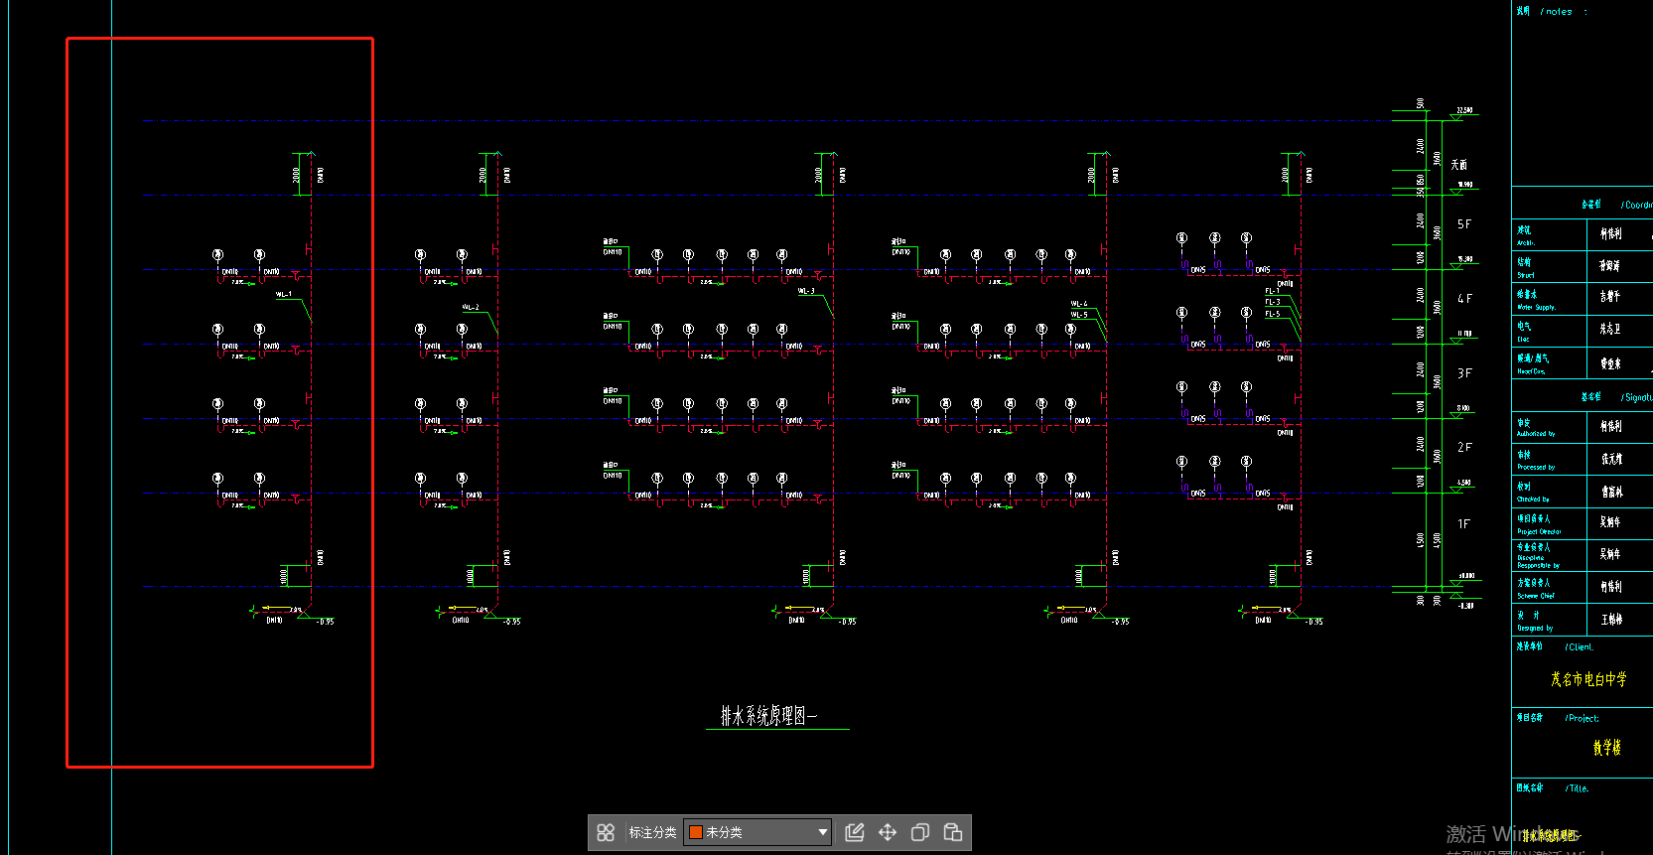The height and width of the screenshot is (855, 1653).
Task: Open the 未分类 category dropdown
Action: coord(758,832)
